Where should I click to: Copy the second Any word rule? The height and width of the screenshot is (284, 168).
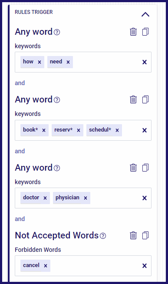tap(145, 99)
